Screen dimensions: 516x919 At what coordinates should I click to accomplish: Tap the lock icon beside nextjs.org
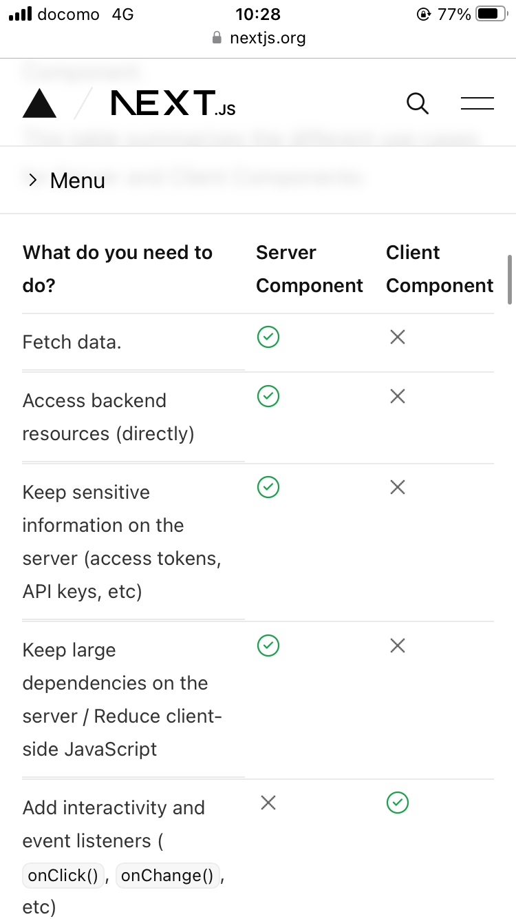click(217, 38)
